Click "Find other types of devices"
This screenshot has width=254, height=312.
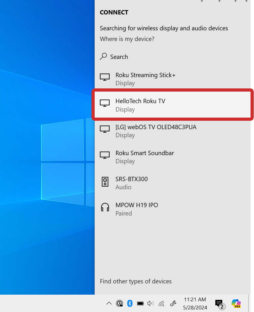point(136,281)
